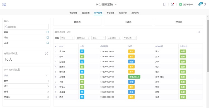Open the notification bell
The width and height of the screenshot is (209, 108).
click(x=205, y=4)
